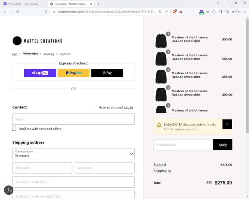Check Email me with news and offers
This screenshot has width=249, height=199.
pyautogui.click(x=14, y=129)
